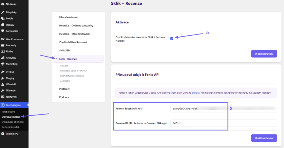284x148 pixels.
Task: Click the Premise ID input field
Action: tap(224, 123)
